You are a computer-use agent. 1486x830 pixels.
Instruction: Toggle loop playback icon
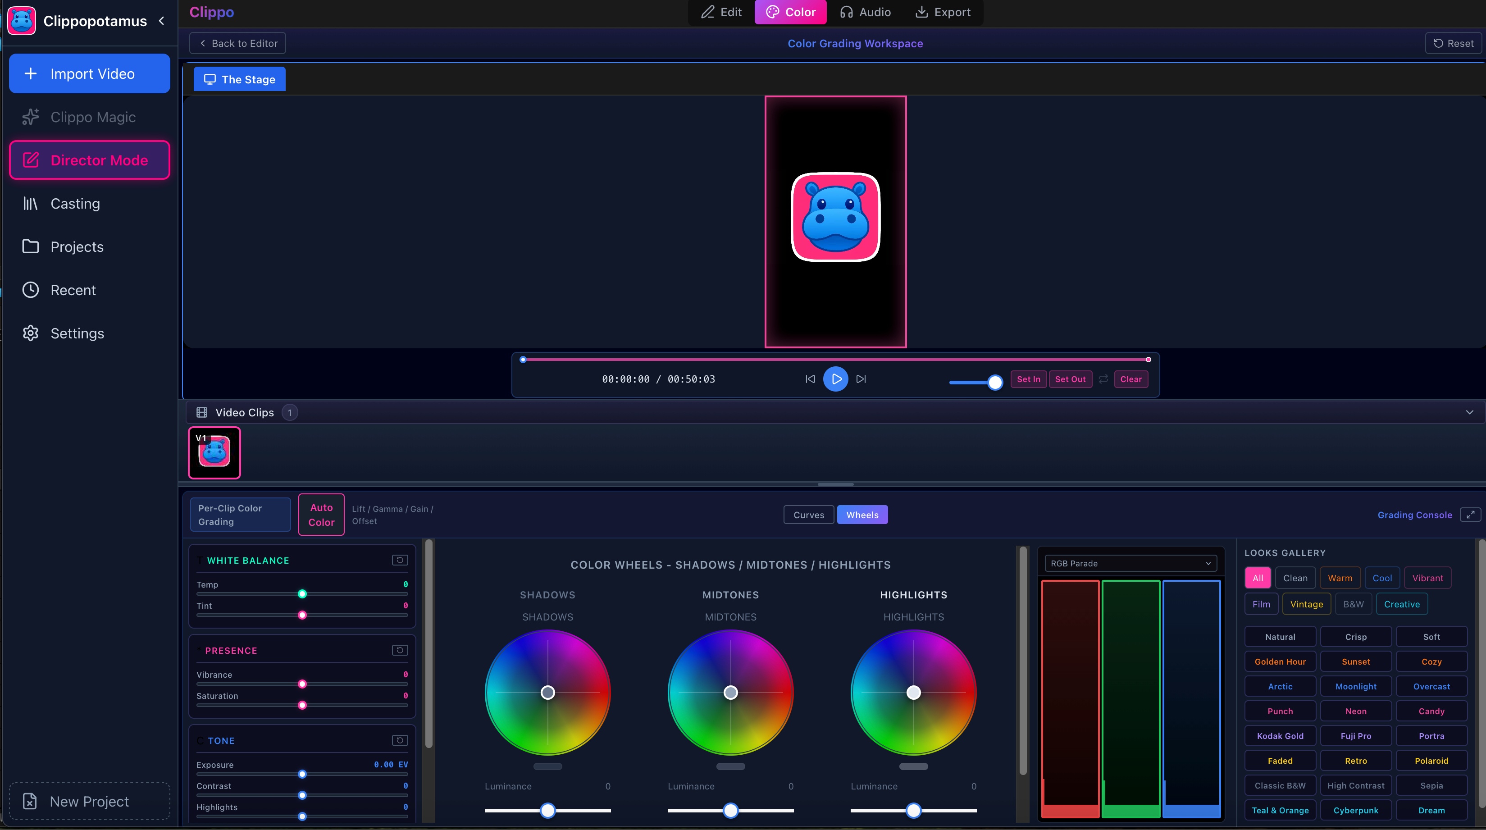coord(1103,379)
